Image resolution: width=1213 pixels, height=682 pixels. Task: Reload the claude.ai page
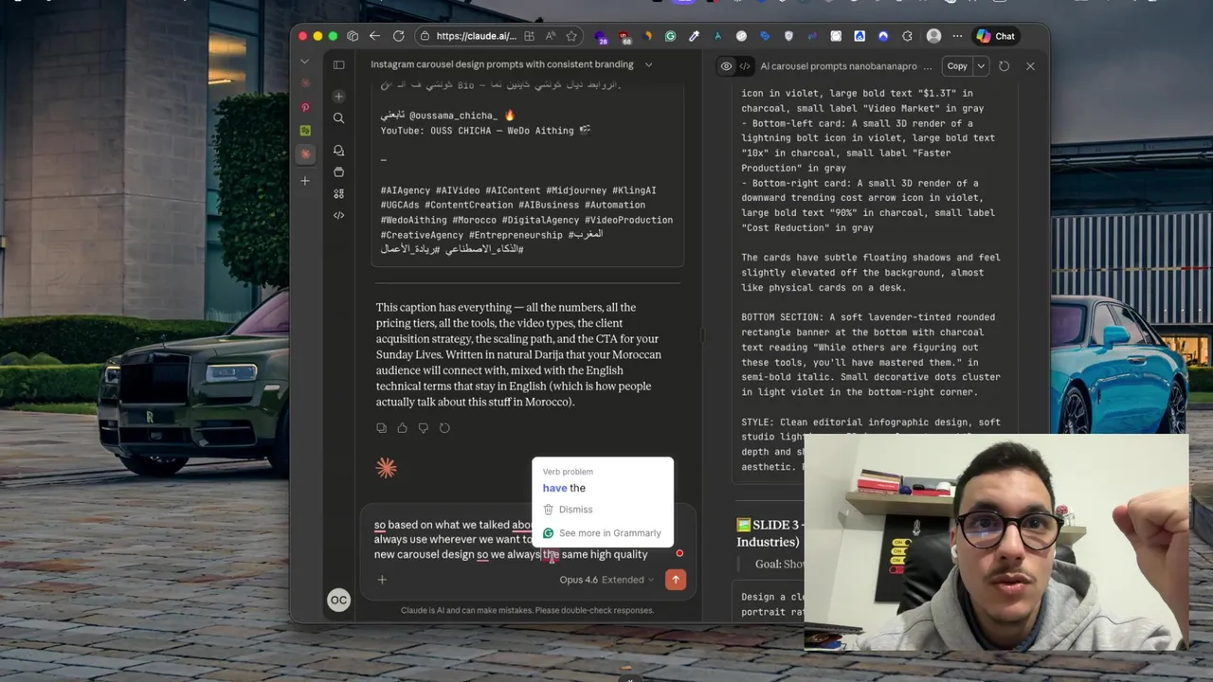398,36
